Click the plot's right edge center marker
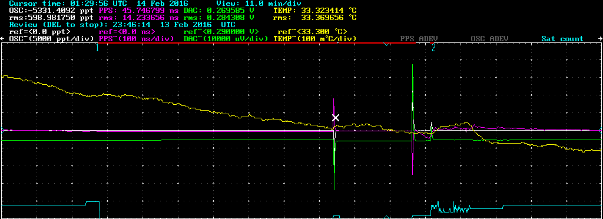Image resolution: width=603 pixels, height=219 pixels. point(601,131)
